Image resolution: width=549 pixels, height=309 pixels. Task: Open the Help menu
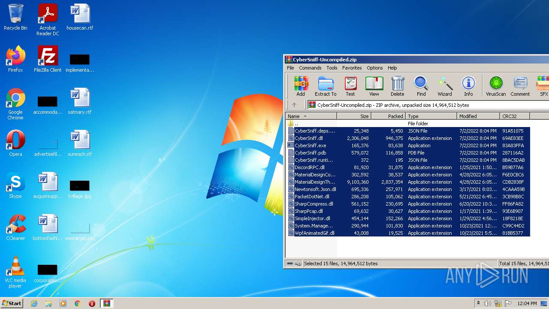click(x=392, y=68)
